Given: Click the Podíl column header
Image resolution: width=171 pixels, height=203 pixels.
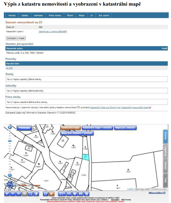Looking at the screenshot, I should [164, 48].
